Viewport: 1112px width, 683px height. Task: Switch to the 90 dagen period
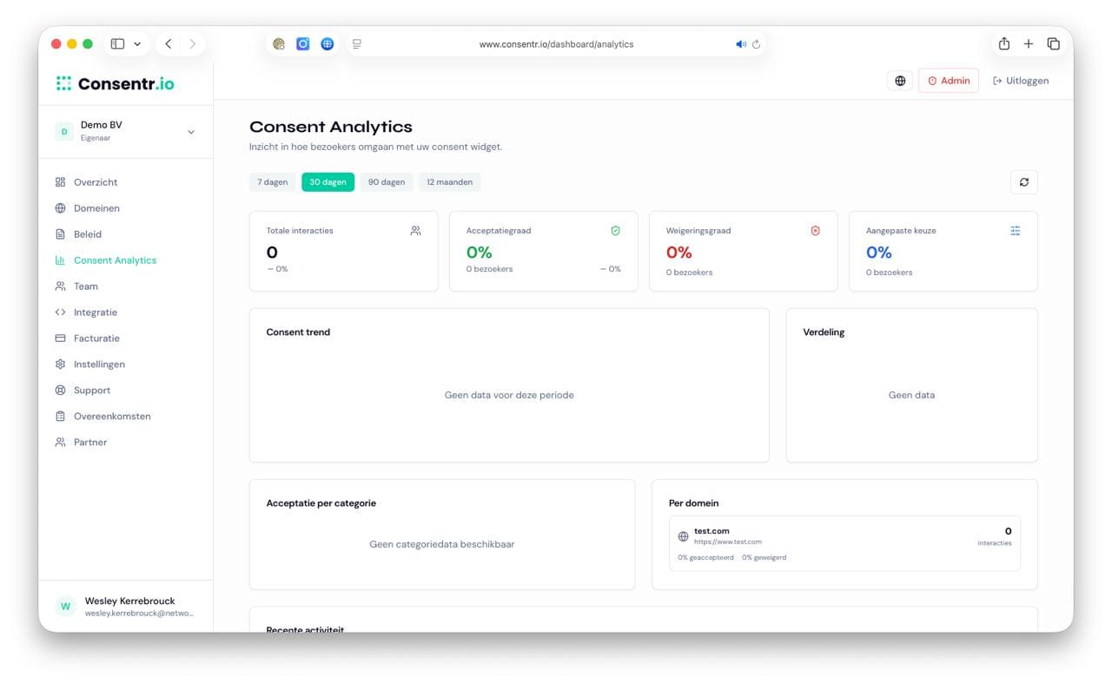coord(387,182)
